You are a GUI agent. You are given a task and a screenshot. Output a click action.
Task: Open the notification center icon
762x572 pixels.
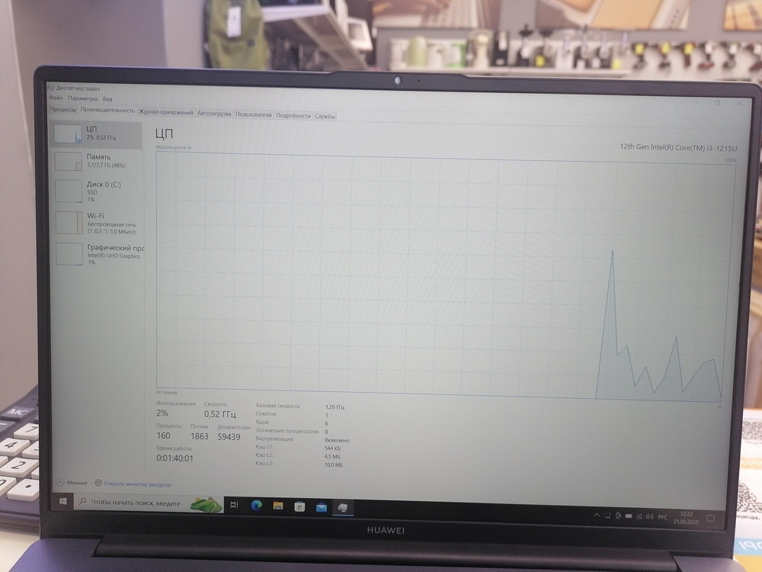point(710,519)
